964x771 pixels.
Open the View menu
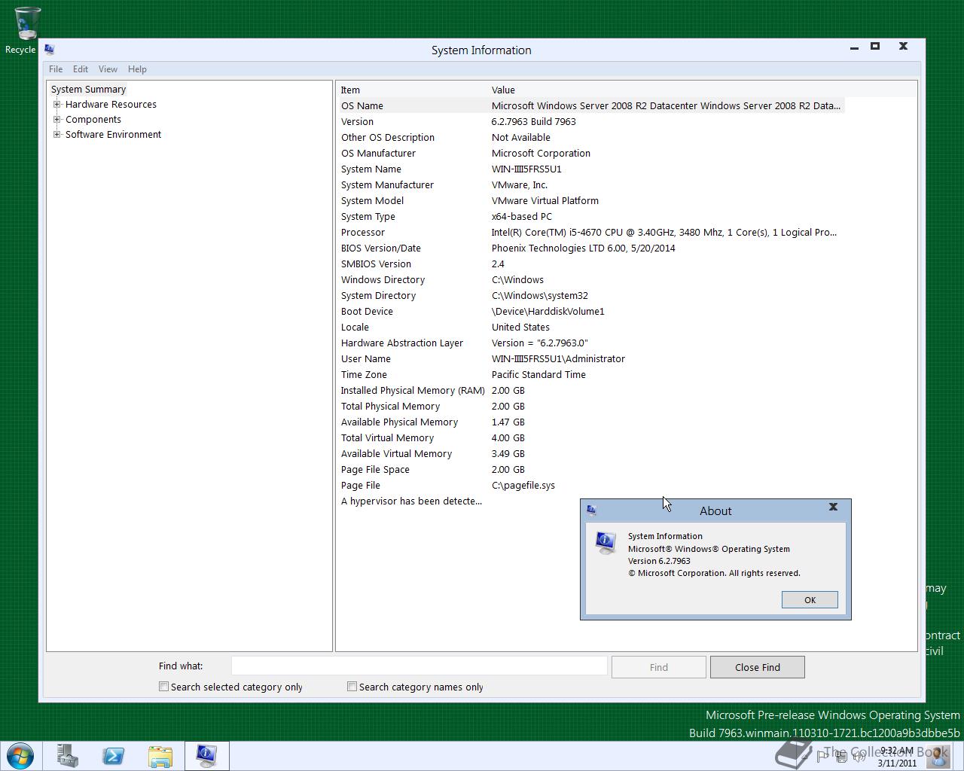click(108, 69)
